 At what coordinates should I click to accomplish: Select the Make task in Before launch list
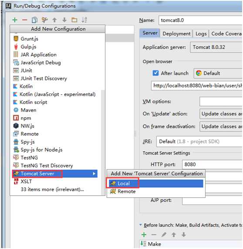pyautogui.click(x=191, y=244)
